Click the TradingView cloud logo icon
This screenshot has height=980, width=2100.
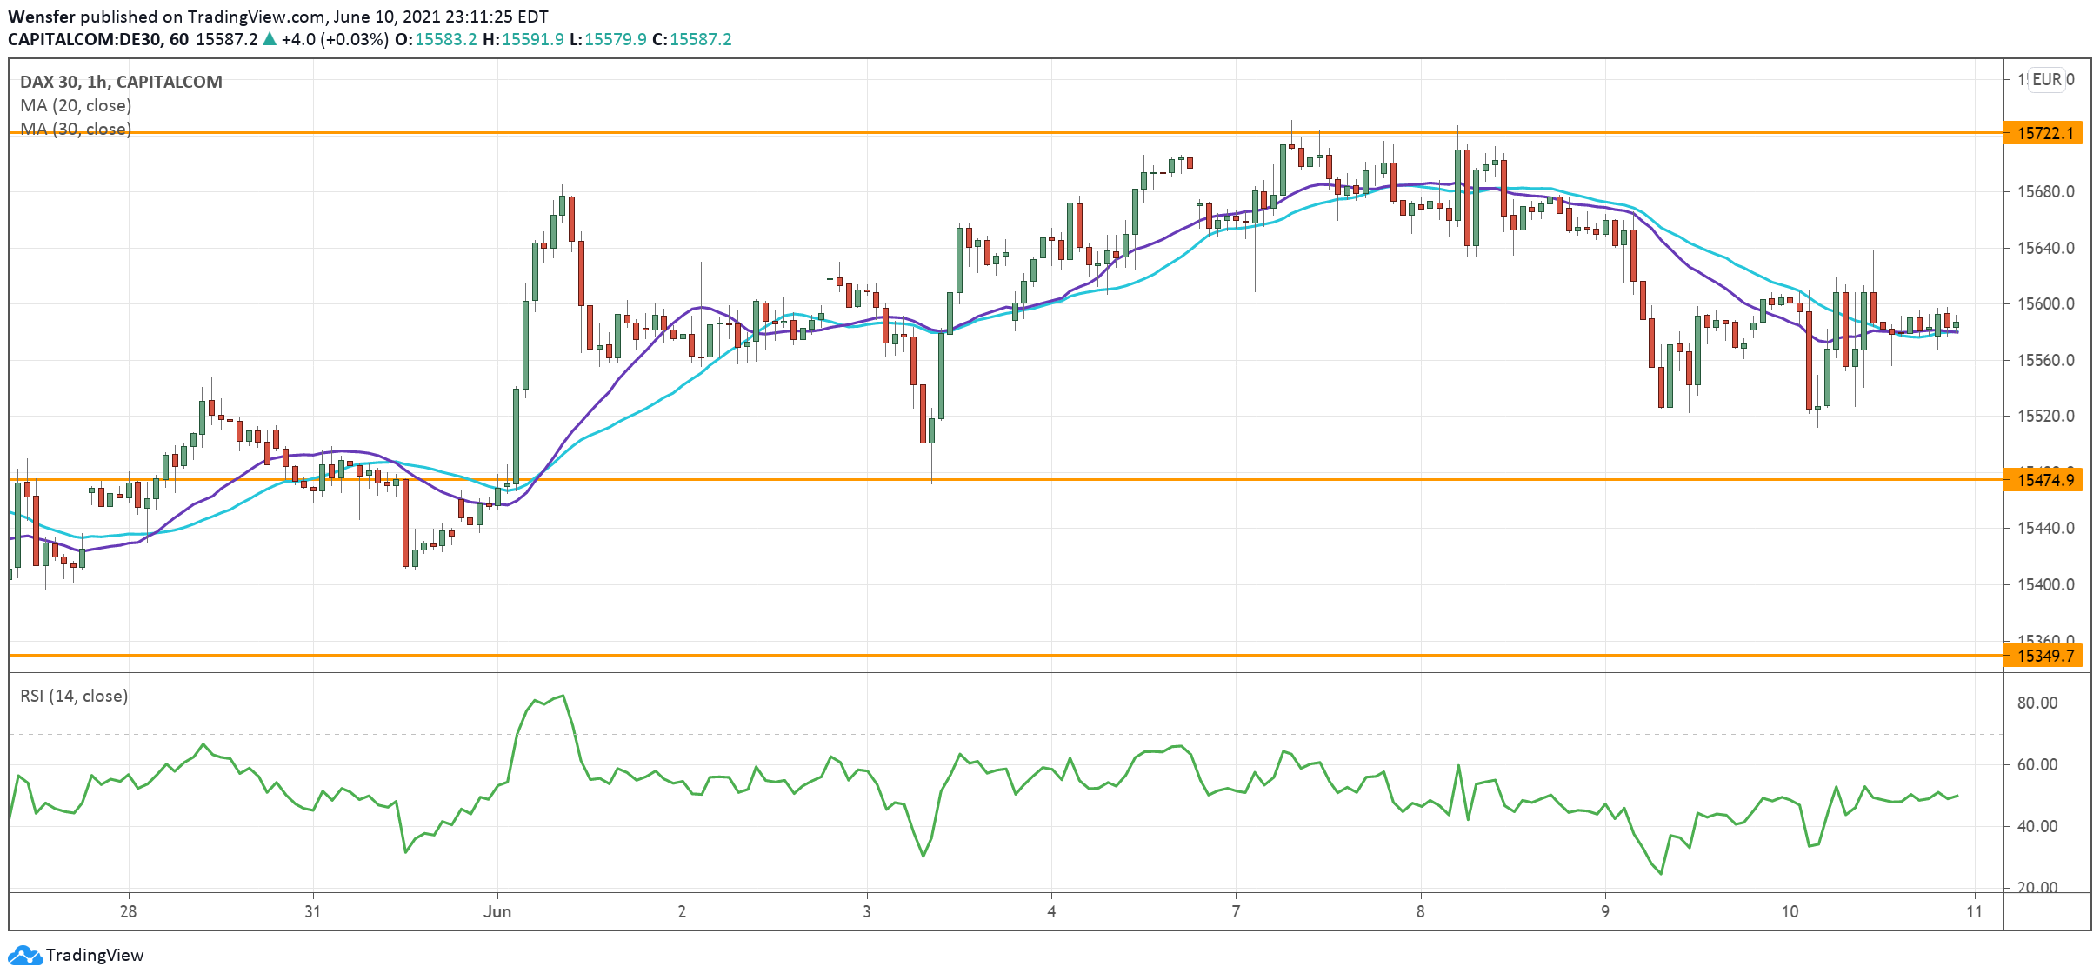point(24,955)
